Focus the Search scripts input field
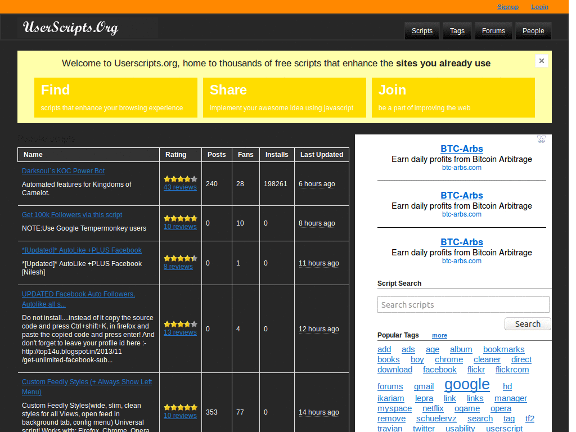 click(x=463, y=305)
